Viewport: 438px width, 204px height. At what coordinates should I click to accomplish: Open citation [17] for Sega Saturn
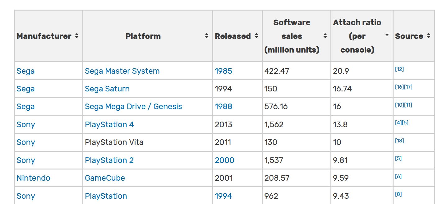point(408,87)
